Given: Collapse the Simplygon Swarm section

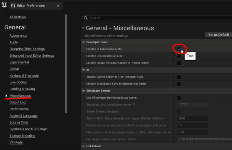Looking at the screenshot, I should (x=83, y=91).
